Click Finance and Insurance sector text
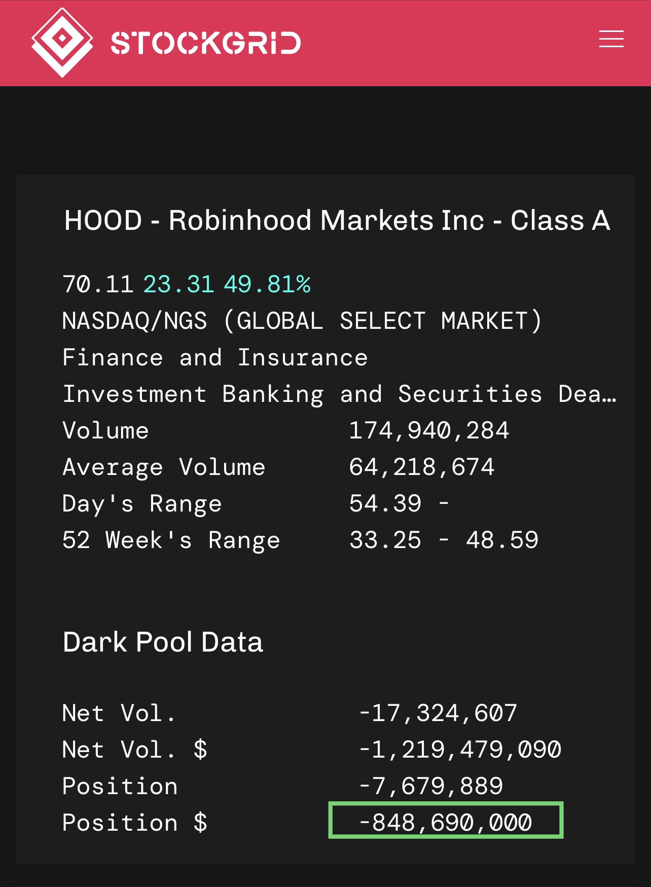This screenshot has width=651, height=887. [x=215, y=357]
